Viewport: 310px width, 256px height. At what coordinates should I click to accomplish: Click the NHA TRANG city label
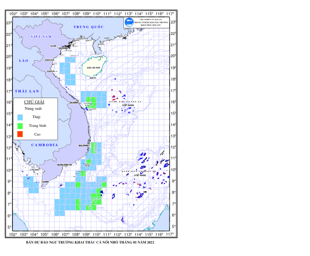[84, 145]
